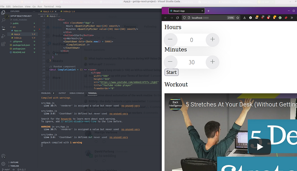This screenshot has width=297, height=171.
Task: Open the YouTube embed URL in code
Action: point(129,82)
